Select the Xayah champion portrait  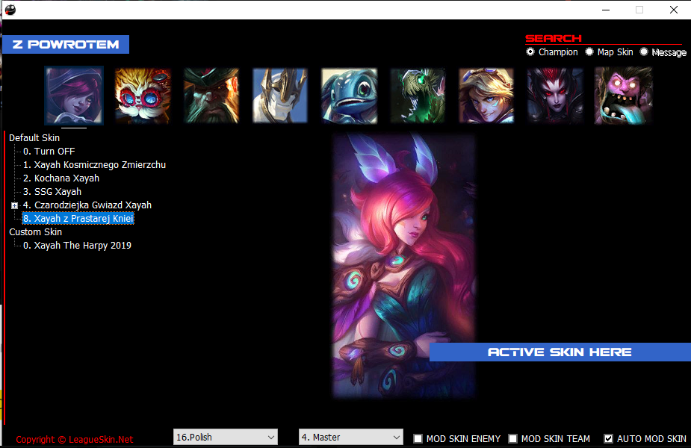point(74,96)
